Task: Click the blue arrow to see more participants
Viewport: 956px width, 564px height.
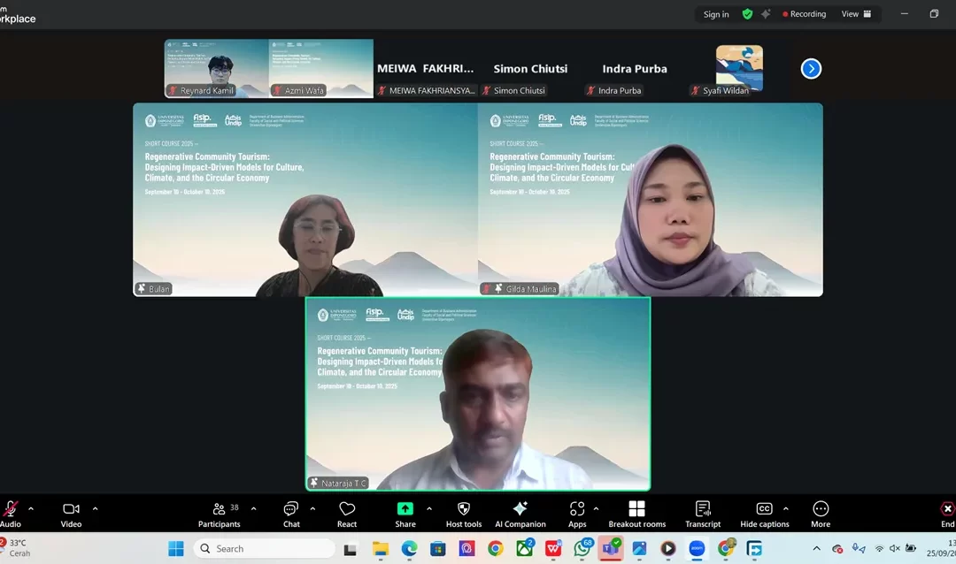Action: (811, 68)
